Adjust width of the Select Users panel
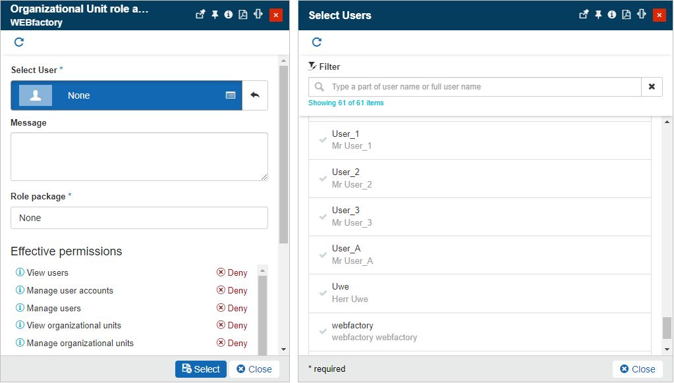 pos(640,14)
